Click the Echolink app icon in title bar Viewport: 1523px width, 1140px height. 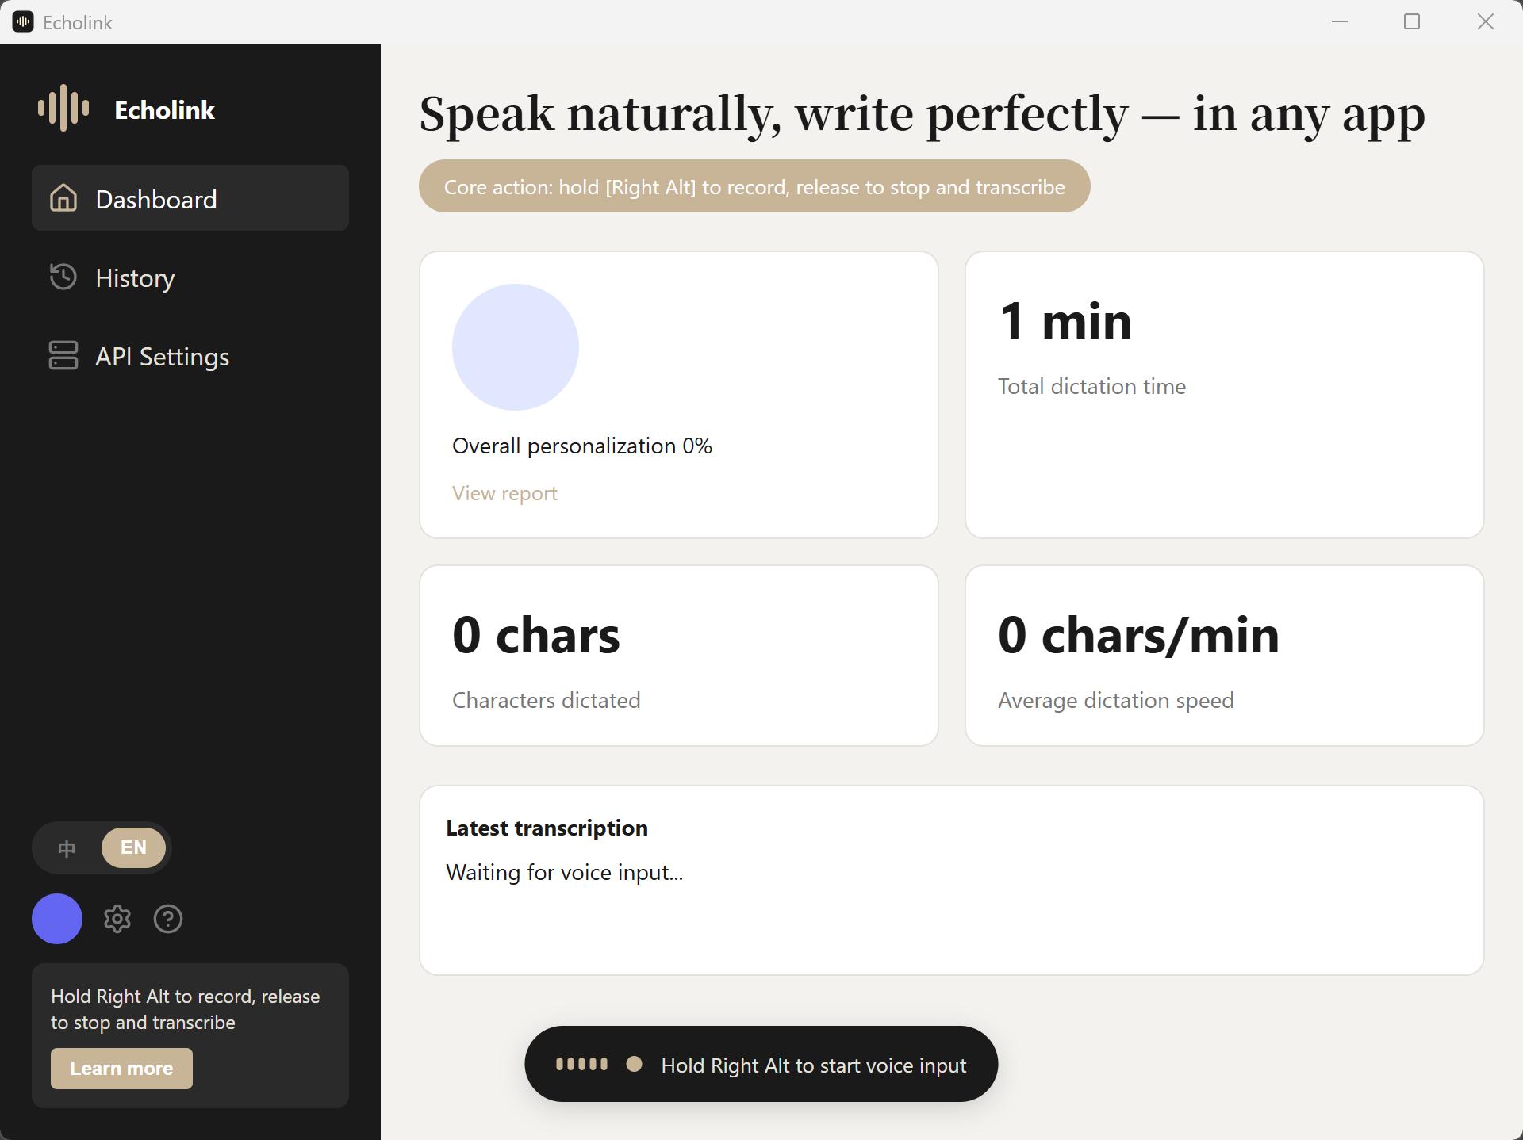point(23,22)
